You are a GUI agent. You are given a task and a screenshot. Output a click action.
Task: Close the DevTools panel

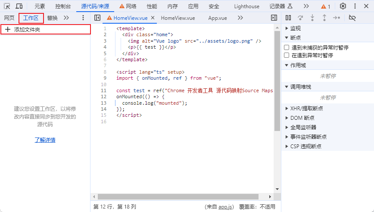(x=366, y=6)
